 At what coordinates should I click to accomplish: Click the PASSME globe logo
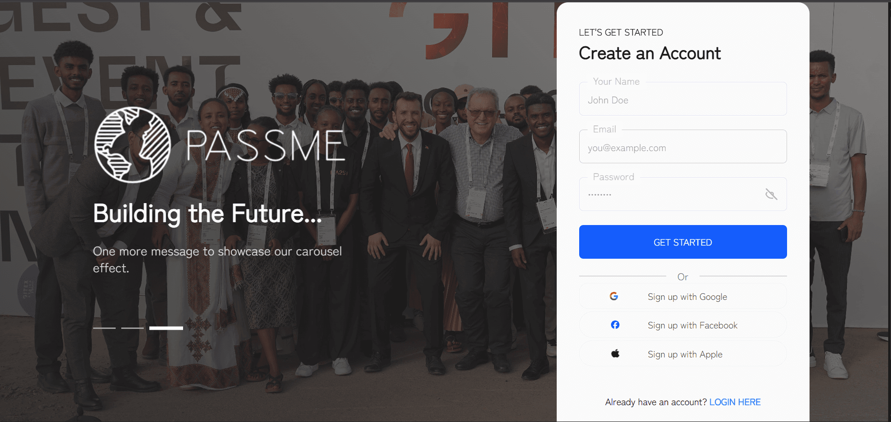(133, 145)
